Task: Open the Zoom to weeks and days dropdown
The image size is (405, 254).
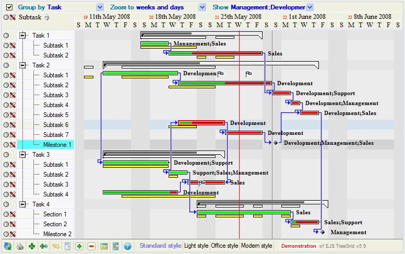Action: (x=202, y=7)
